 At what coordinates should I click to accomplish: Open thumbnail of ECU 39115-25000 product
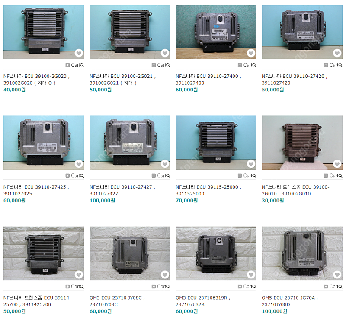pyautogui.click(x=216, y=143)
